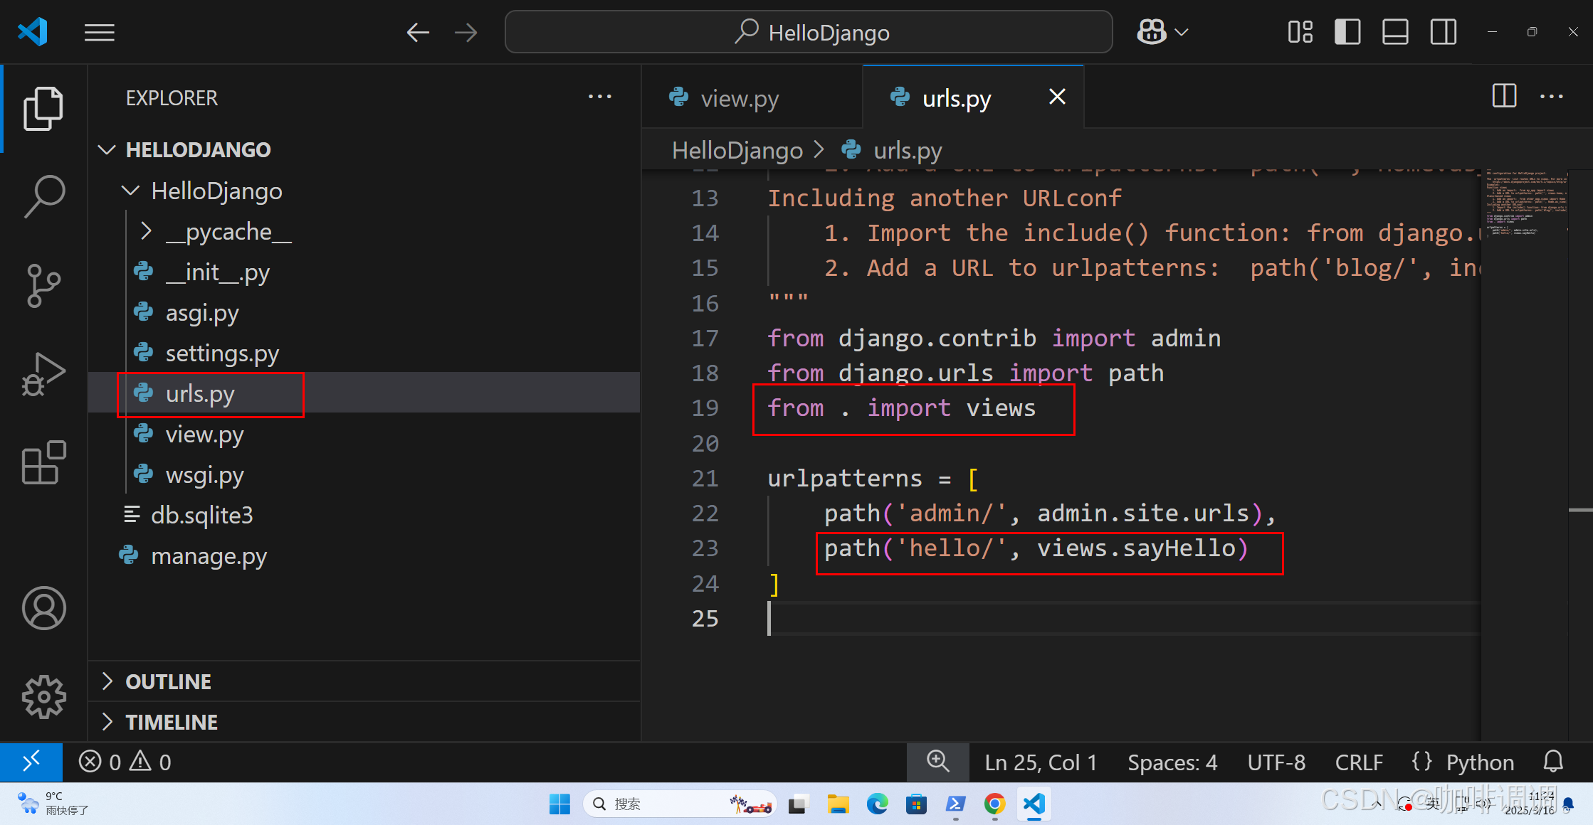
Task: Expand the OUTLINE section
Action: click(168, 681)
